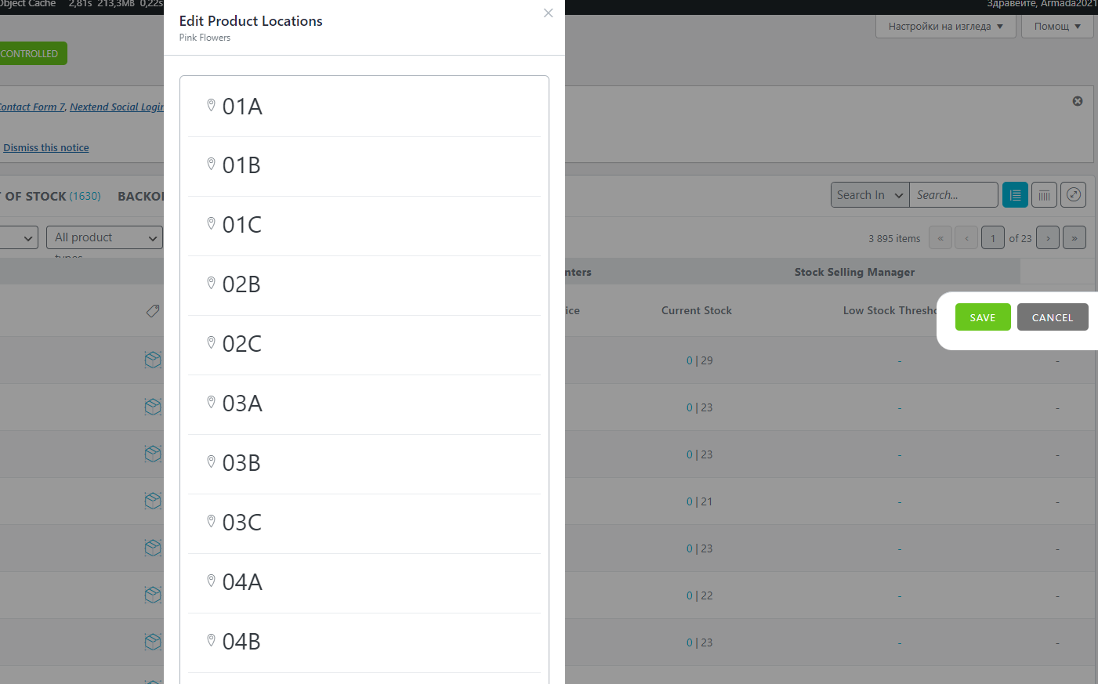Viewport: 1098px width, 684px height.
Task: Close the Edit Product Locations dialog
Action: [x=548, y=13]
